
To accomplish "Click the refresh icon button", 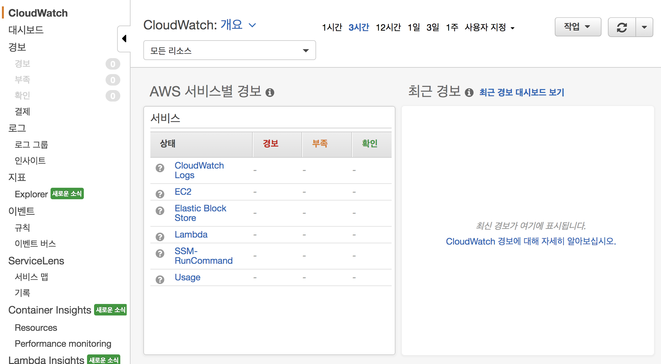I will tap(622, 27).
